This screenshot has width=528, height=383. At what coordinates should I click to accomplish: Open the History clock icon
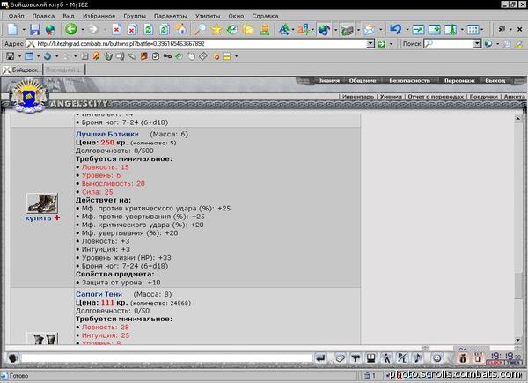(x=232, y=30)
